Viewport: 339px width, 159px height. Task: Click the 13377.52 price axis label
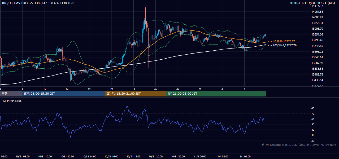pos(318,86)
